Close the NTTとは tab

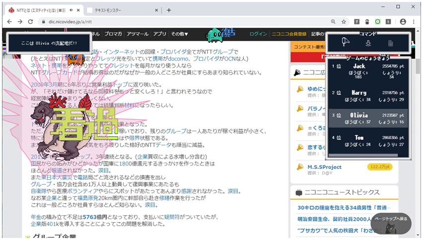[x=78, y=10]
